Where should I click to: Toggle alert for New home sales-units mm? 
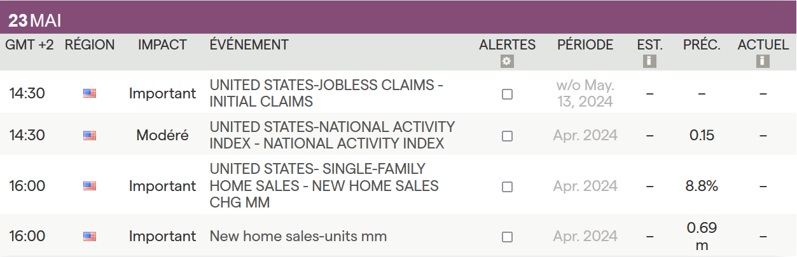coord(507,237)
